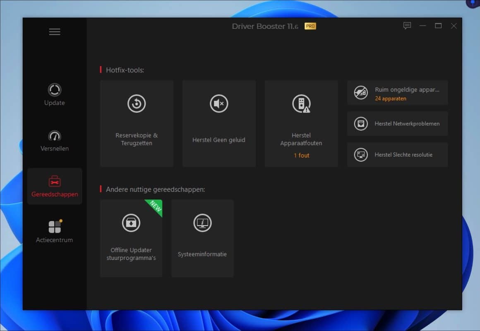This screenshot has height=331, width=480.
Task: Select the red Gereedschappen toolbox icon
Action: click(x=54, y=181)
